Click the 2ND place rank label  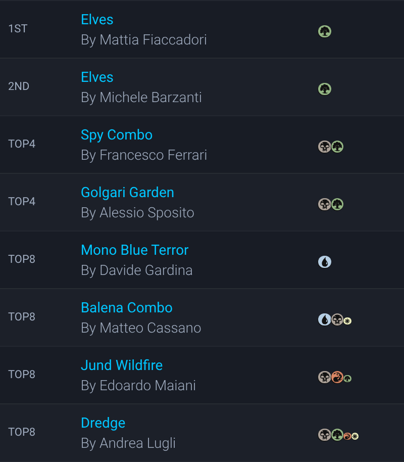point(19,86)
